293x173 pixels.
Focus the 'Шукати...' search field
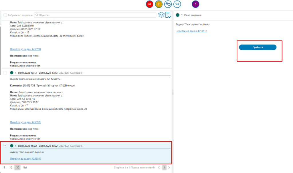click(95, 15)
